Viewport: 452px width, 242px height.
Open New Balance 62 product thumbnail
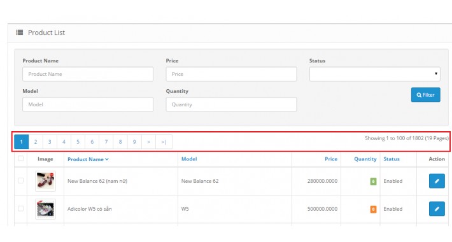pos(46,181)
